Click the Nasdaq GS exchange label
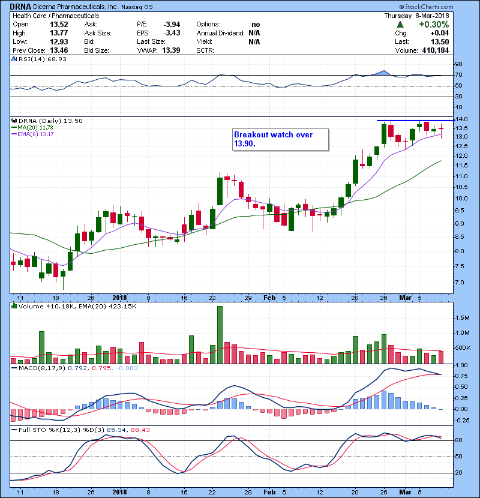The width and height of the screenshot is (480, 498). pyautogui.click(x=137, y=7)
